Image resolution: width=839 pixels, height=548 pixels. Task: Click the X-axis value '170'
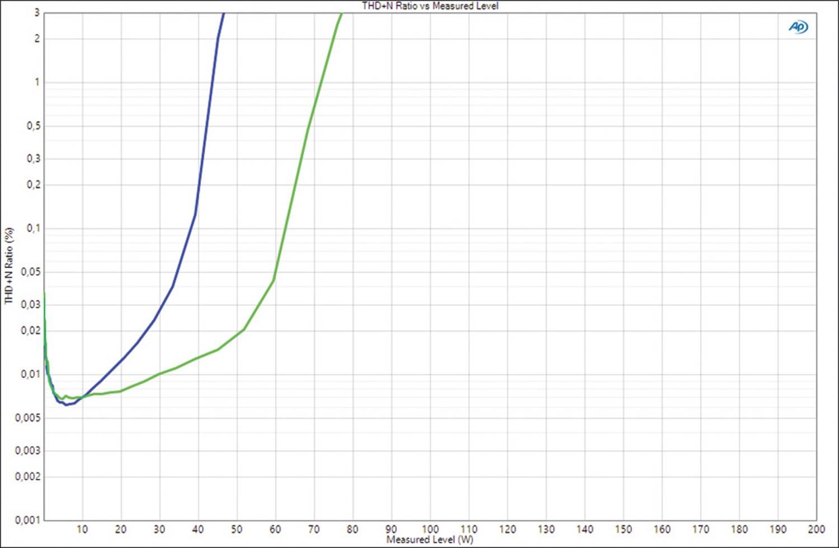(700, 529)
